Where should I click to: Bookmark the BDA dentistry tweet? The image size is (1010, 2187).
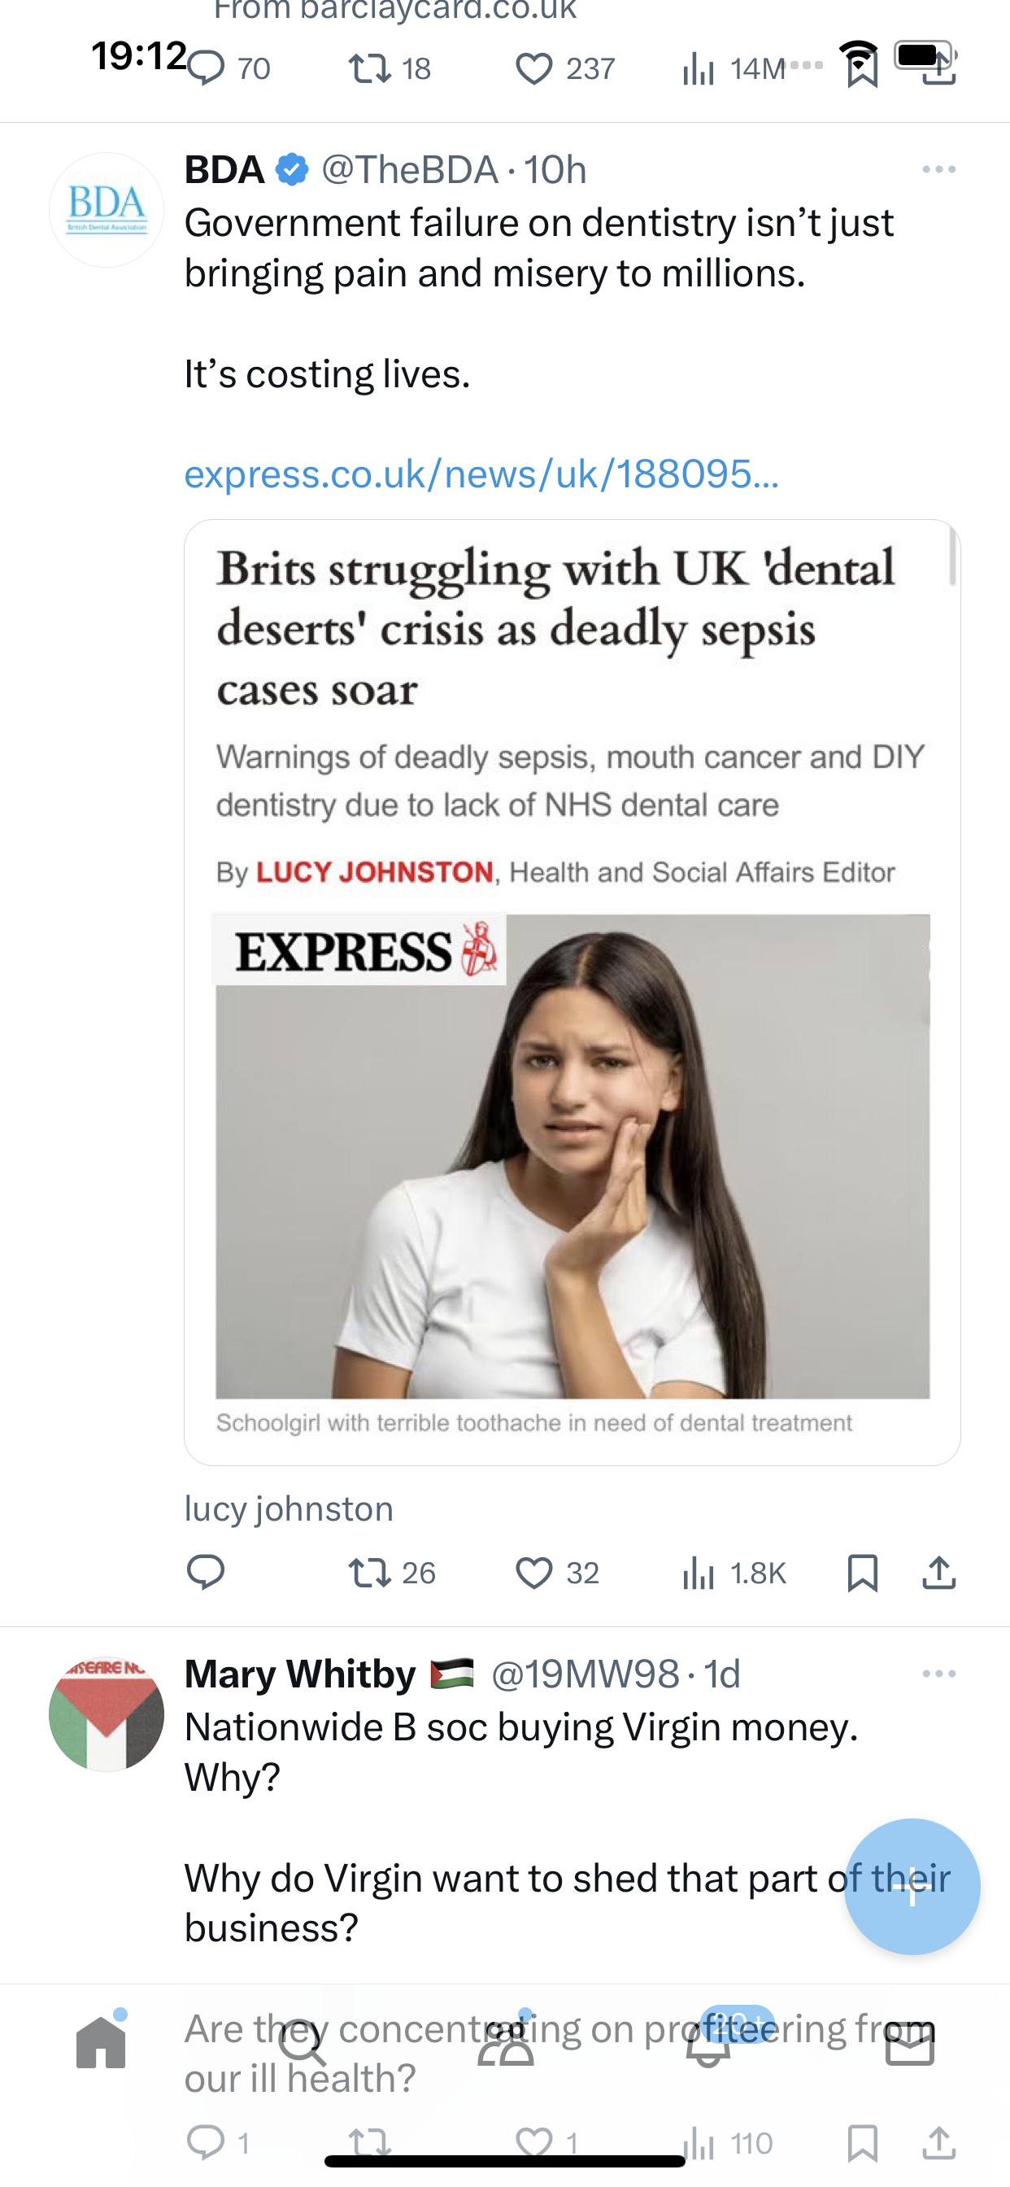pos(862,1573)
